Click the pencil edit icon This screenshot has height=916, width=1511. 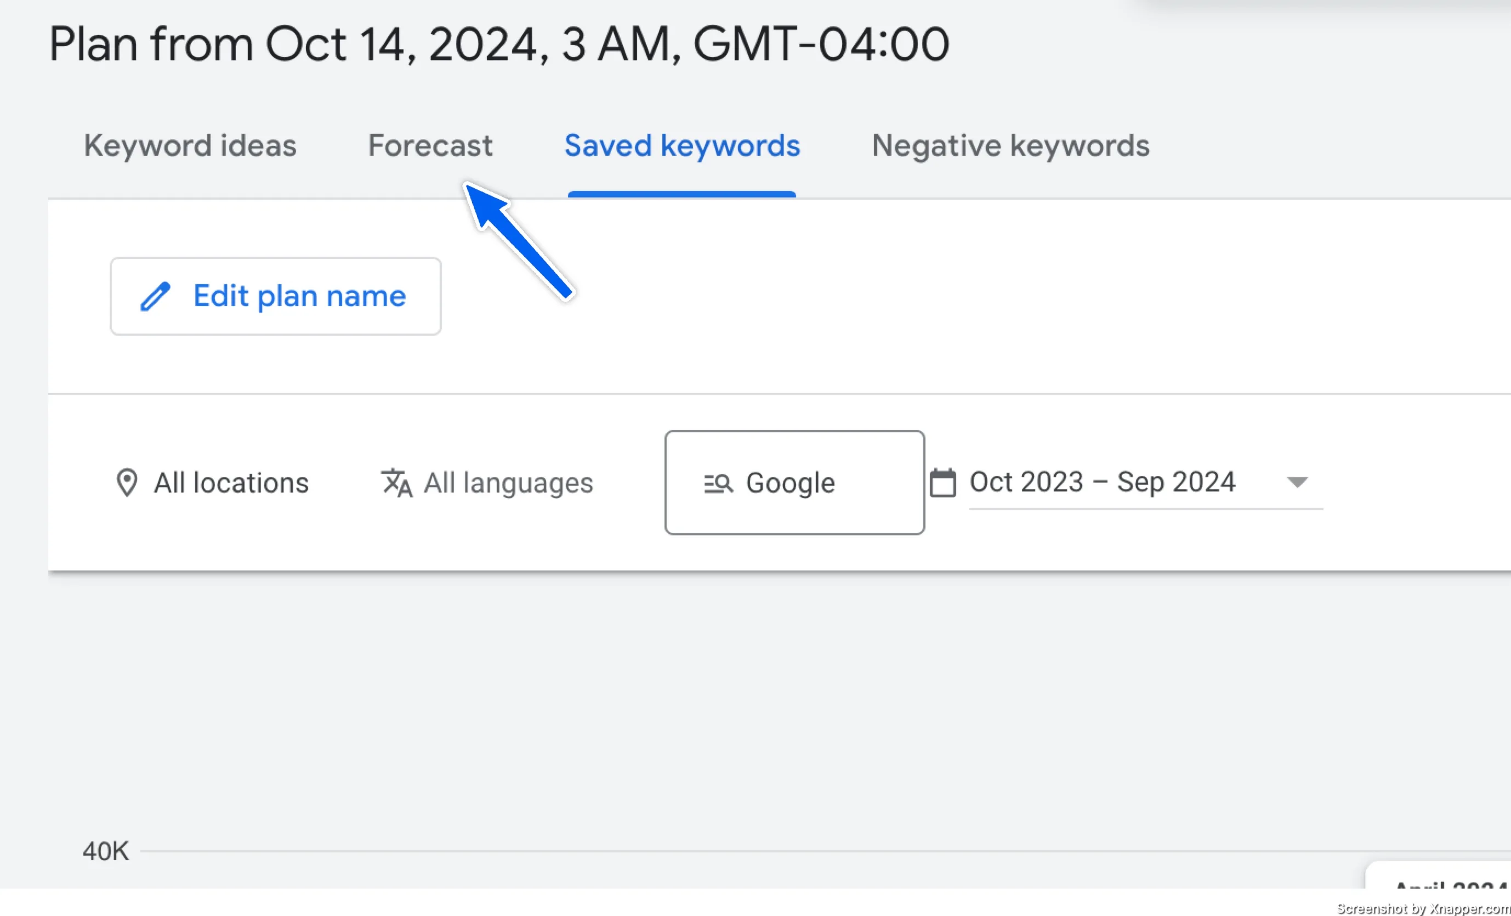[x=155, y=295]
